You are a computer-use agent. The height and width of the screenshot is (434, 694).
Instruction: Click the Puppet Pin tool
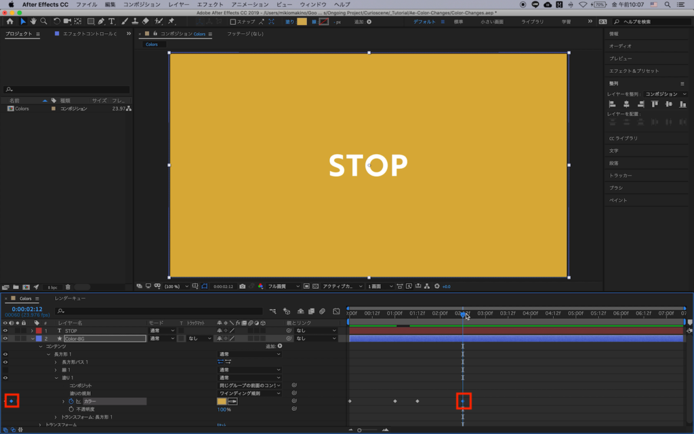(171, 22)
